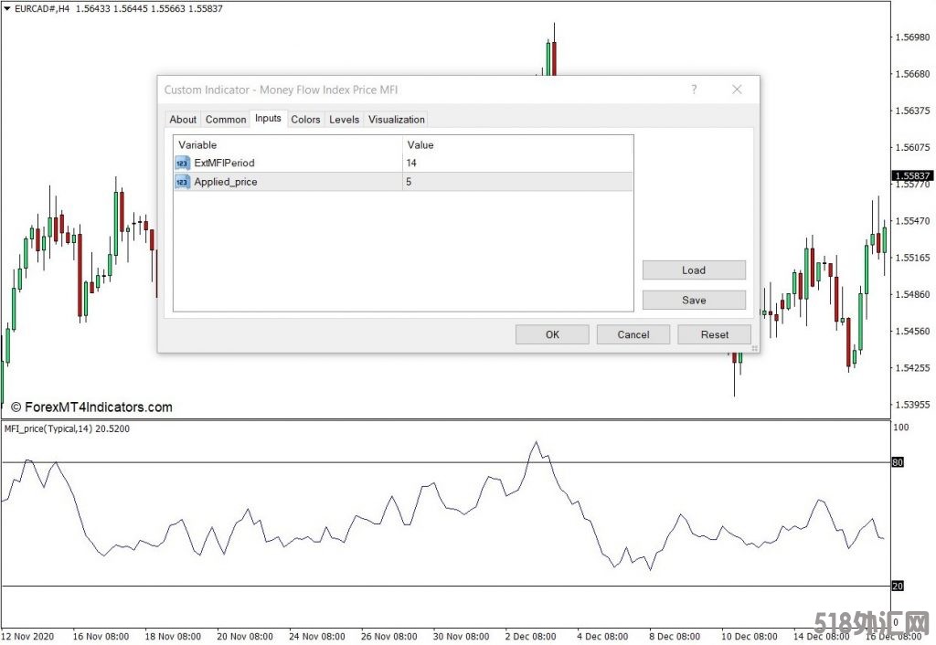This screenshot has height=645, width=936.
Task: Open the About tab
Action: 183,120
